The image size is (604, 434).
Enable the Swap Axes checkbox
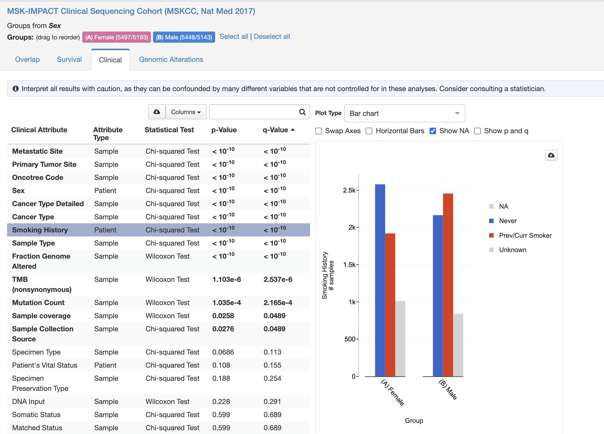[318, 131]
